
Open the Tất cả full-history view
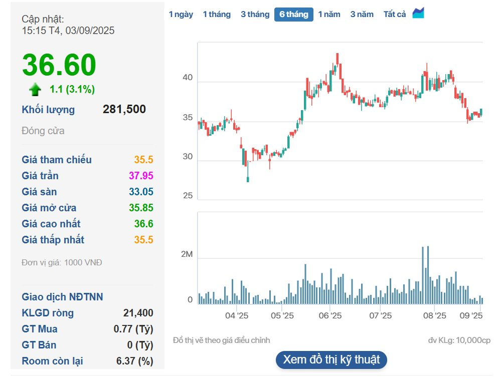394,14
